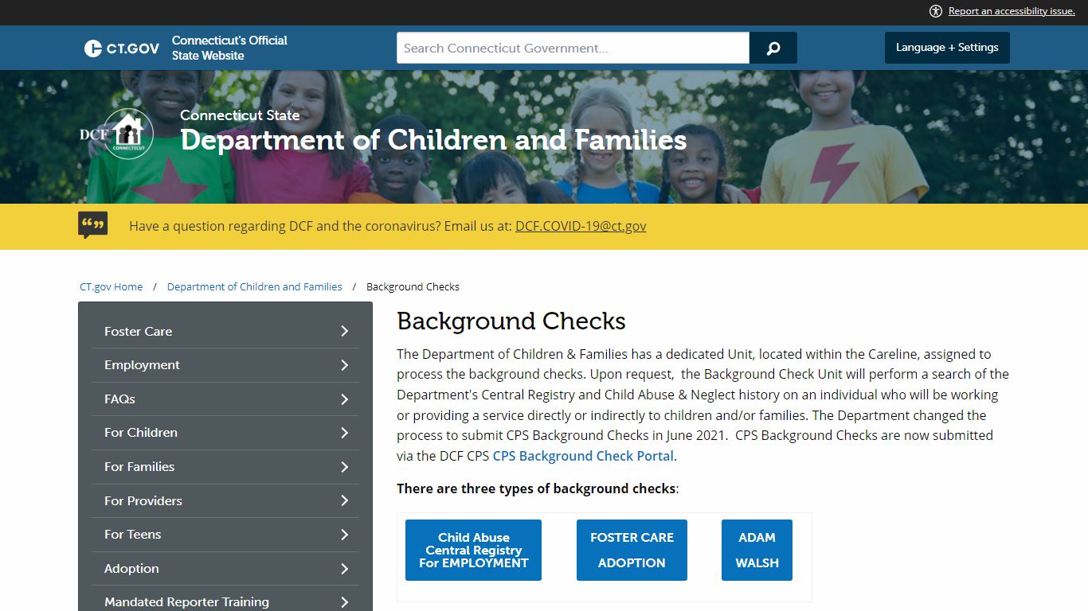
Task: Expand the FAQs chevron arrow
Action: [345, 399]
